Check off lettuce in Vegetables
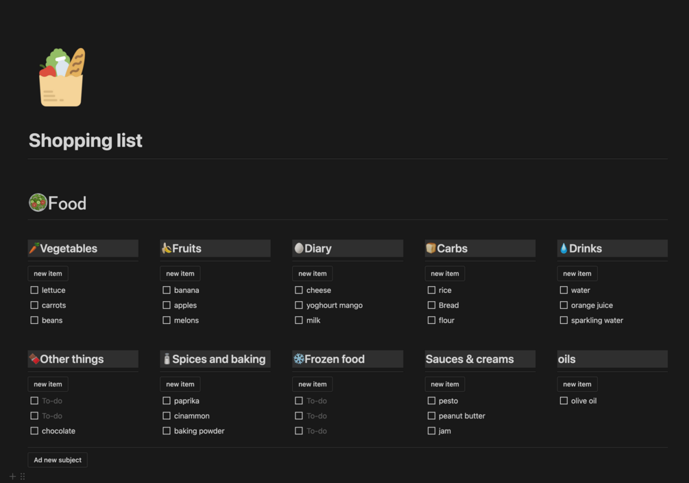This screenshot has height=483, width=689. (34, 290)
